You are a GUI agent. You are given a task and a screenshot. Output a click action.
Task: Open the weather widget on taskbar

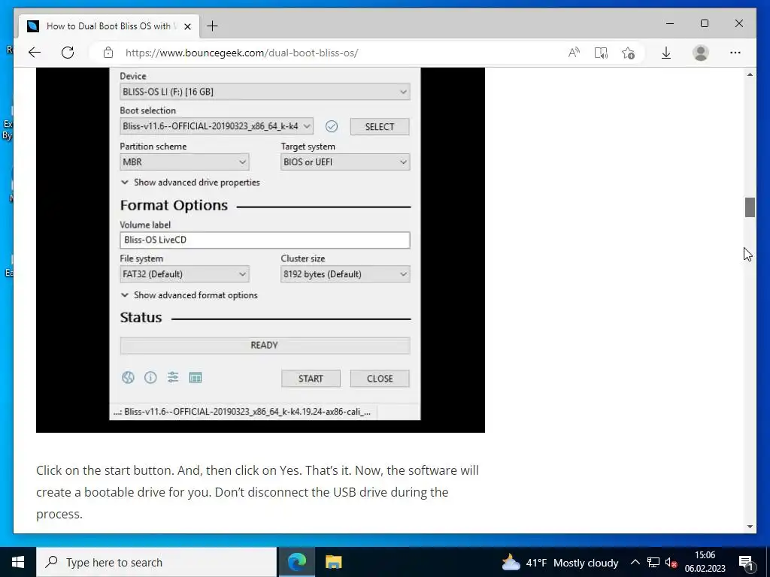(559, 563)
